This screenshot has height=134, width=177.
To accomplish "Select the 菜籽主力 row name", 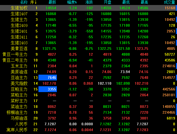I will pyautogui.click(x=19, y=101).
